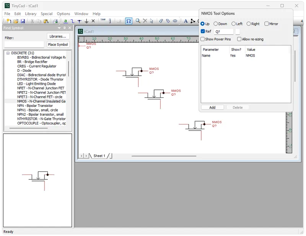306x236 pixels.
Task: Choose the arrow pointer select tool
Action: 151,21
